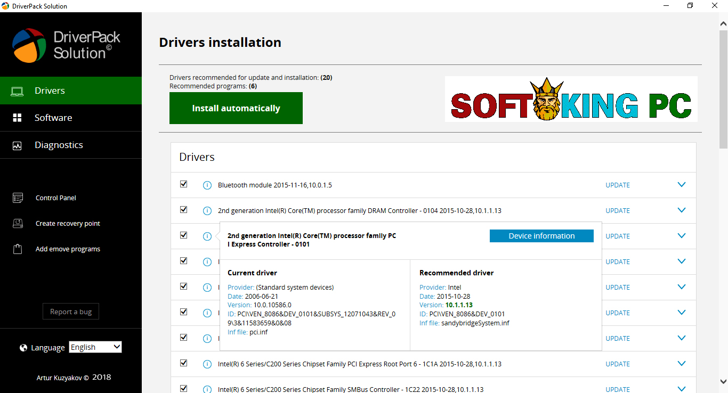
Task: Click the Report a bug button
Action: click(x=71, y=312)
